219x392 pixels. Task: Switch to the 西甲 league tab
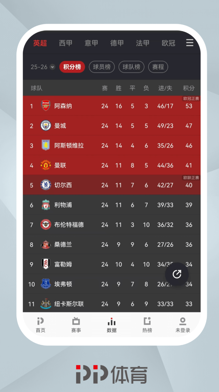[66, 43]
